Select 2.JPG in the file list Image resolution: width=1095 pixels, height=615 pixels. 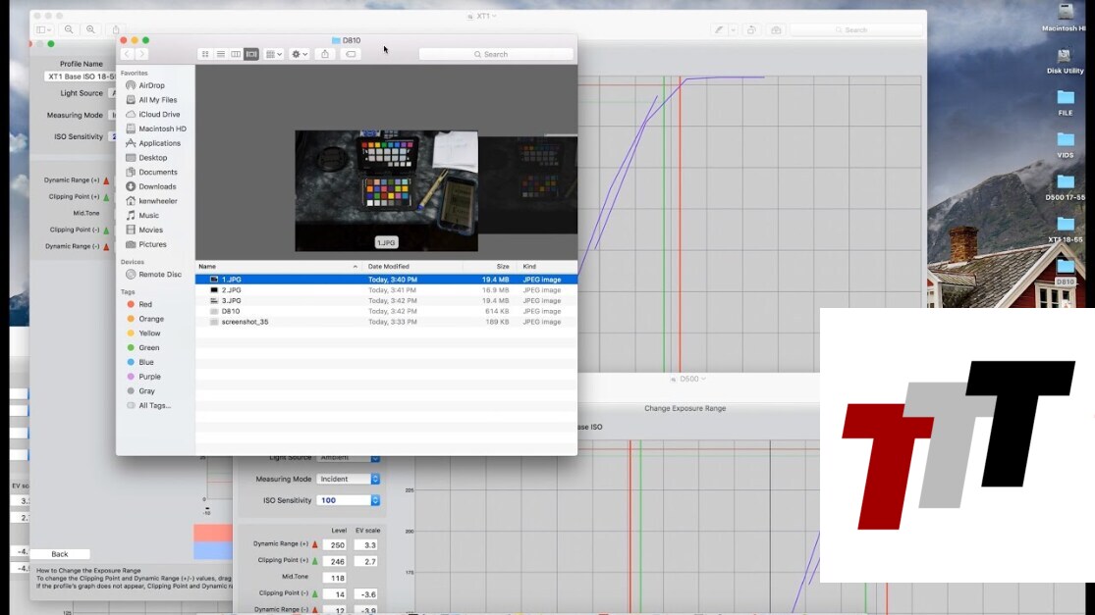coord(232,290)
